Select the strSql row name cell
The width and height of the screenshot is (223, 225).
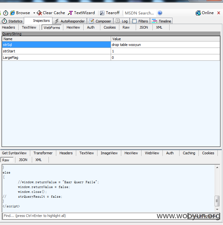pos(56,45)
